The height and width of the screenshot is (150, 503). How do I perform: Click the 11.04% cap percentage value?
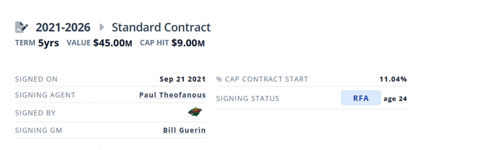pyautogui.click(x=393, y=79)
